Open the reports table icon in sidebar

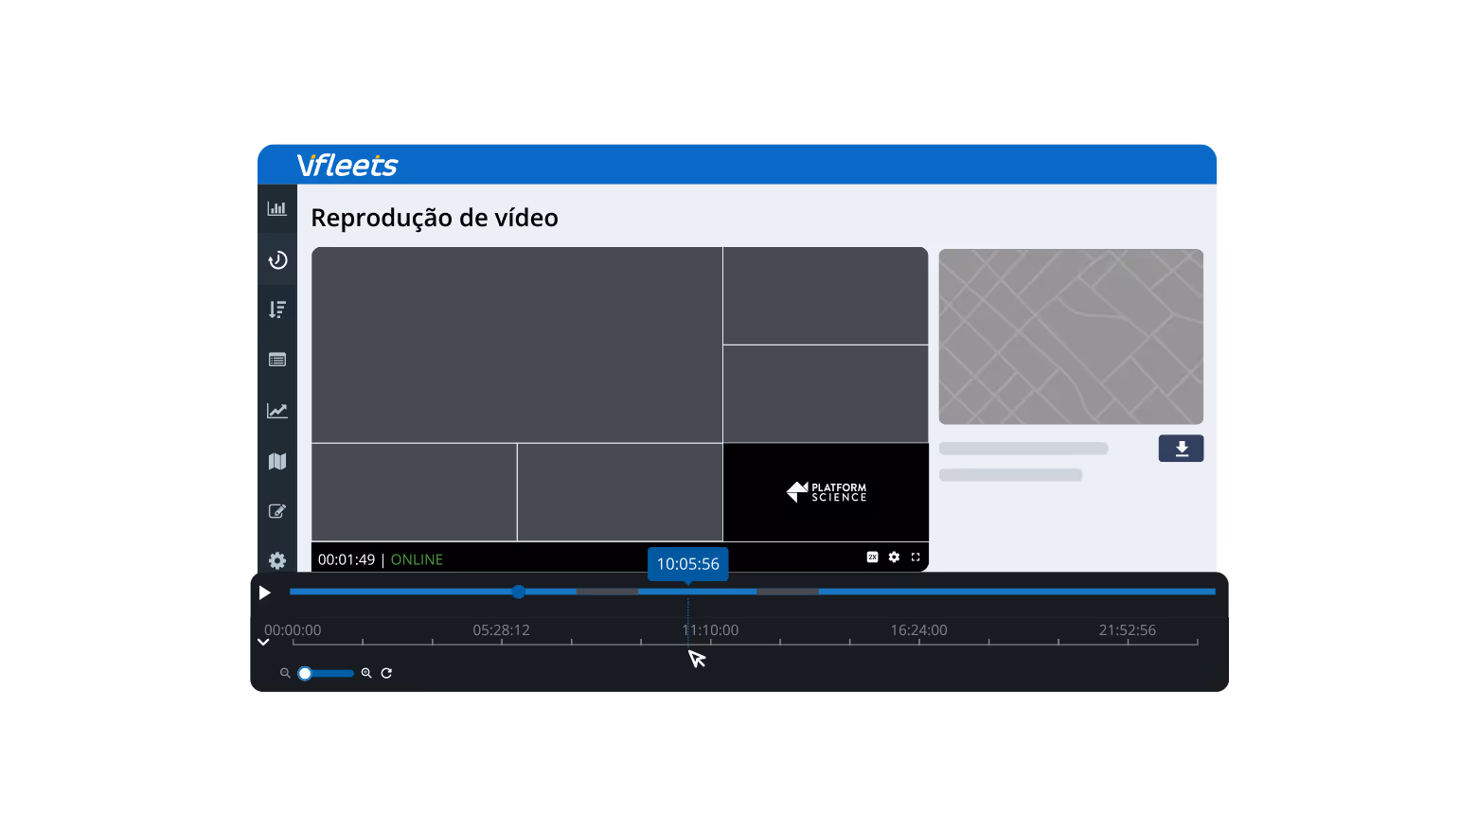pos(276,360)
